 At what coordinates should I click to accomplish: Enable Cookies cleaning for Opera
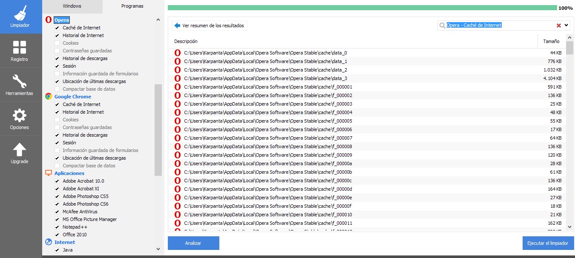pyautogui.click(x=57, y=43)
